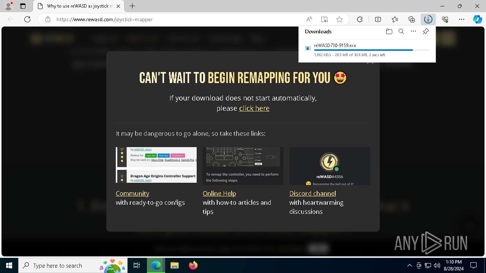Viewport: 486px width, 273px height.
Task: Click the download progress bar
Action: coord(372,50)
